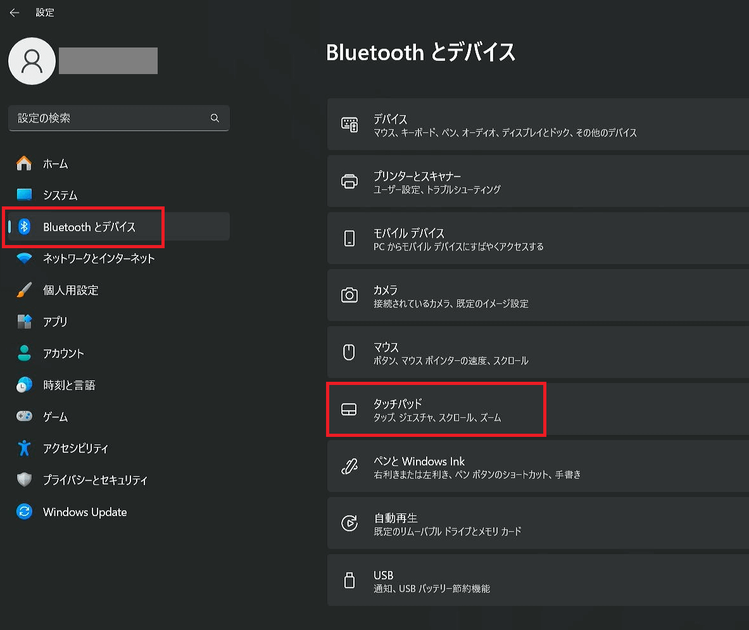749x630 pixels.
Task: Go to ゲーム settings
Action: tap(55, 417)
